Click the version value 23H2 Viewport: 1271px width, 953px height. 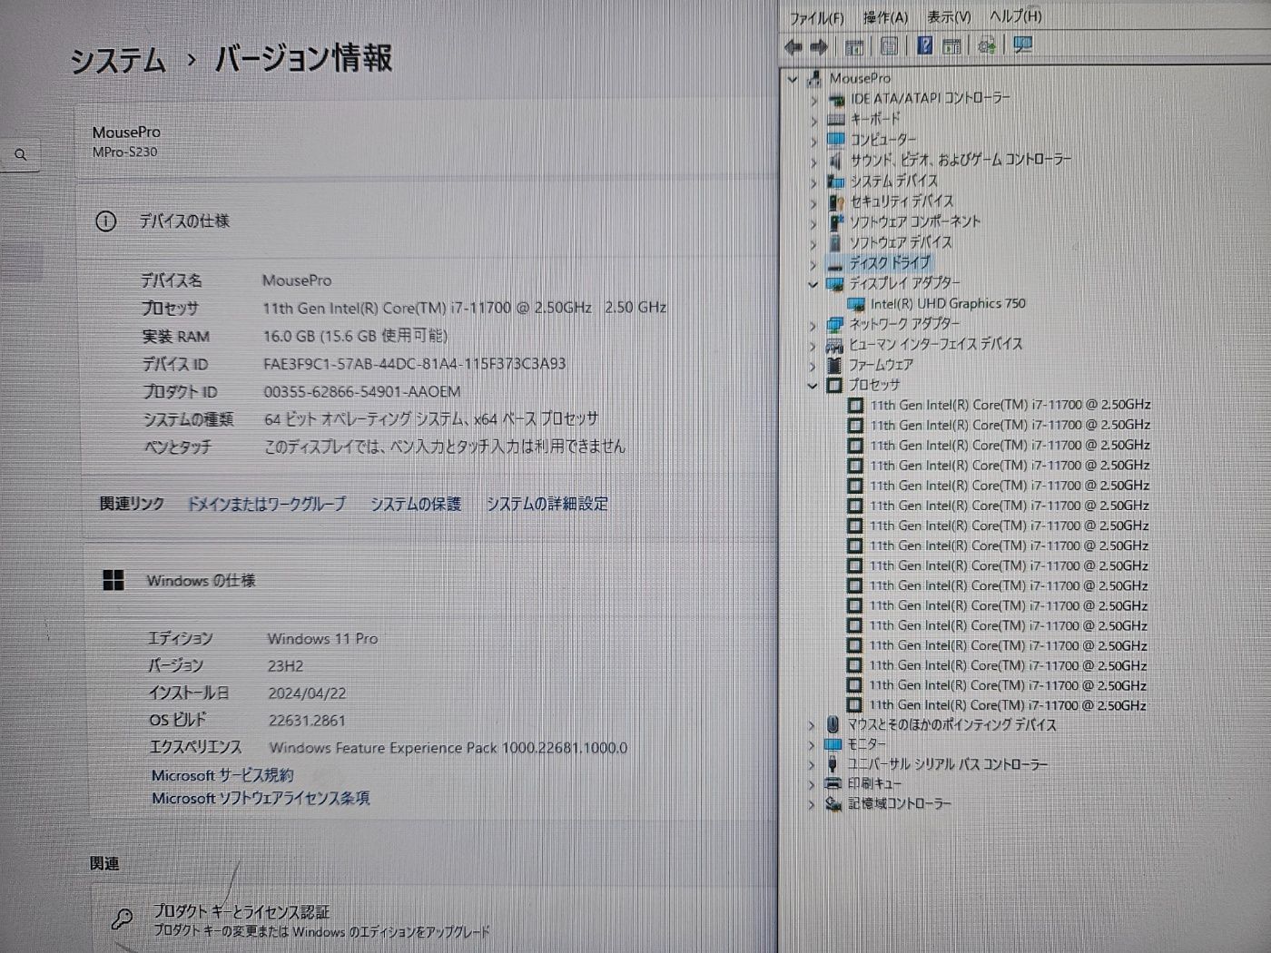pos(285,666)
